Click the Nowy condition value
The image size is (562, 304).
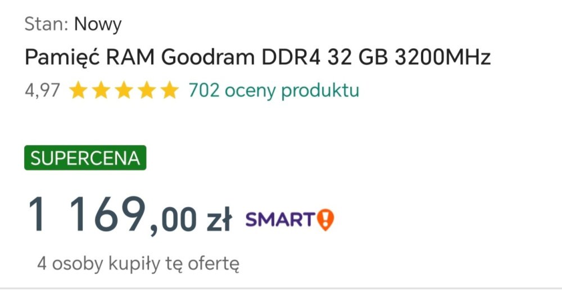98,24
